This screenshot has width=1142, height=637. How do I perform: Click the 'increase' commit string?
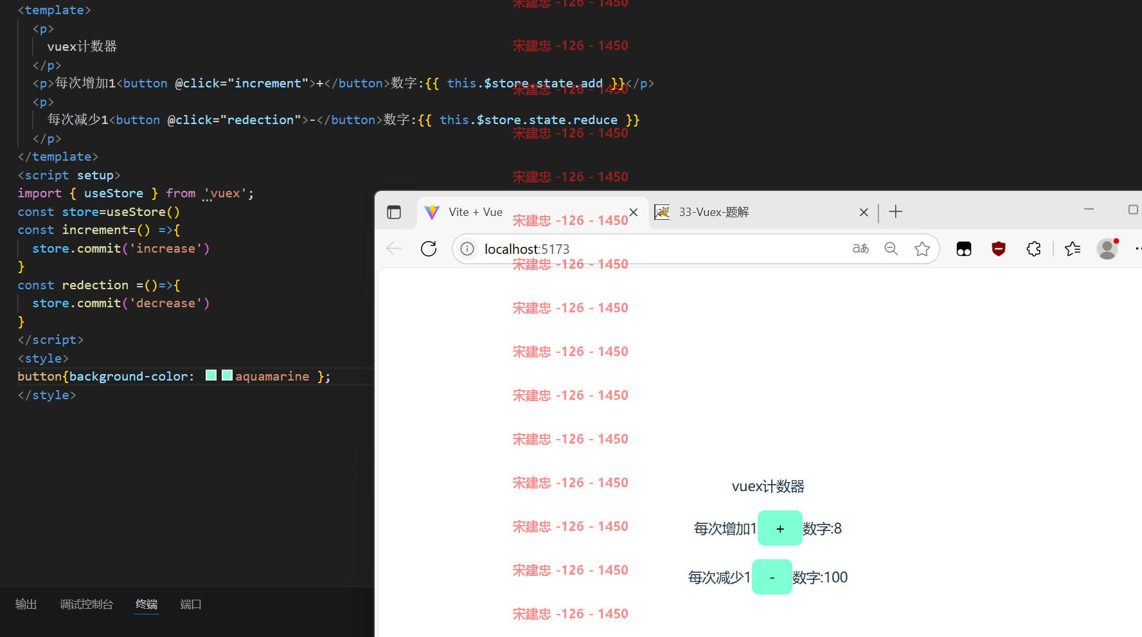coord(166,249)
